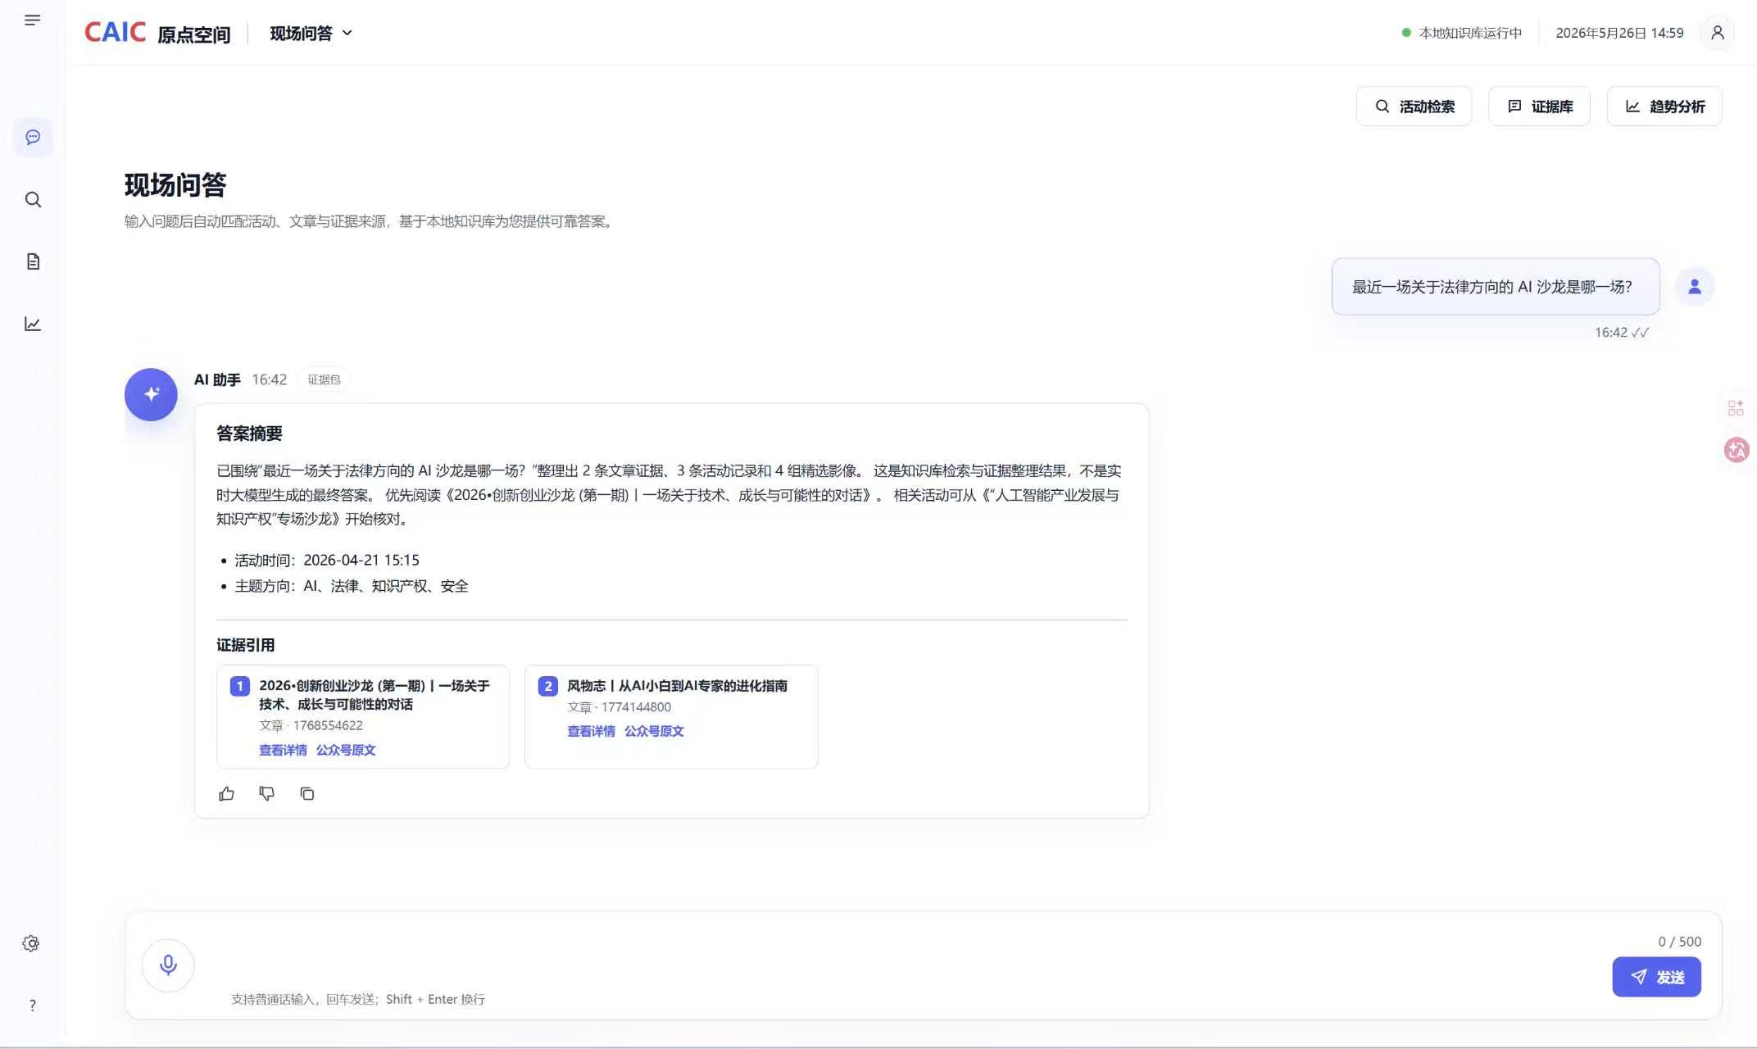This screenshot has height=1049, width=1757.
Task: Open the user profile icon in header
Action: point(1717,33)
